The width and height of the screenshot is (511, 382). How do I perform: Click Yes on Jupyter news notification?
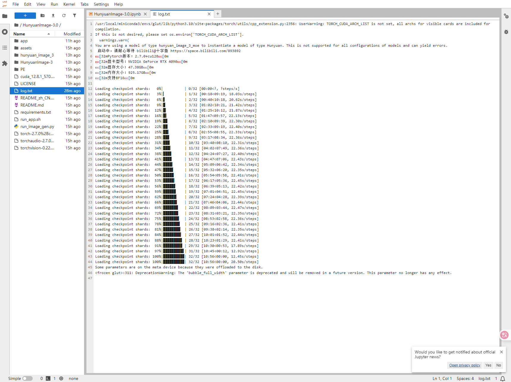(x=488, y=365)
